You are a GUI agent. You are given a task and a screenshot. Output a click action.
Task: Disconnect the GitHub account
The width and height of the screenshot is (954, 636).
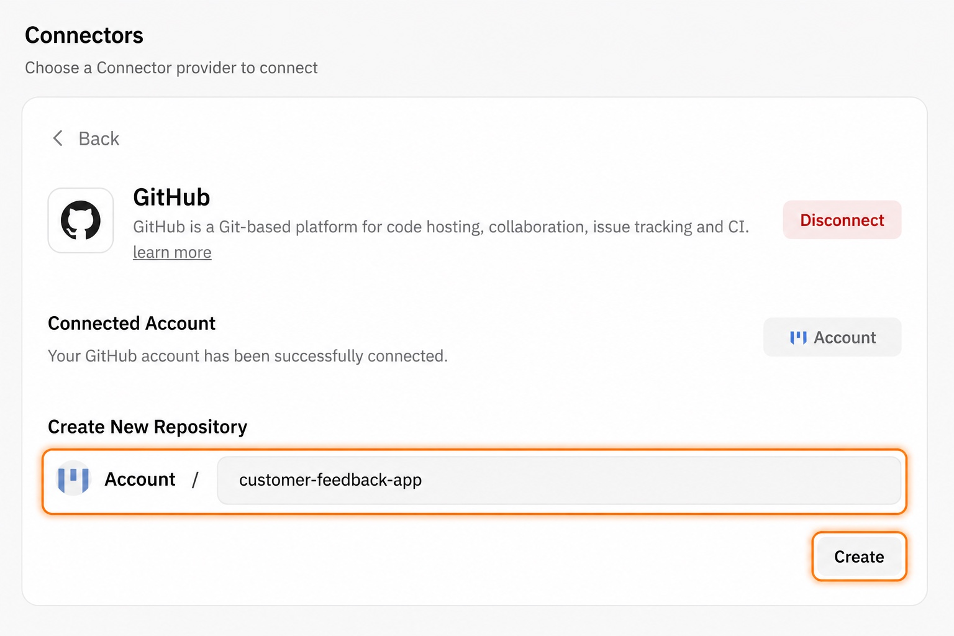tap(842, 220)
